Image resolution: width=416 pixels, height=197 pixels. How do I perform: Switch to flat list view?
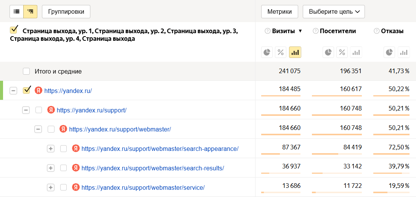[x=16, y=12]
